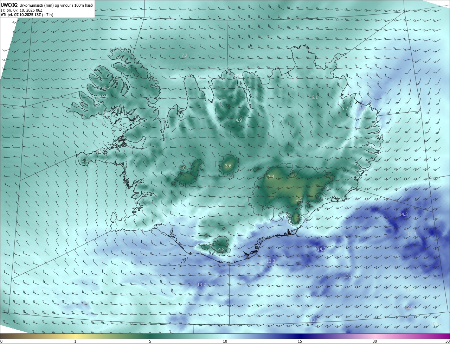
Task: Click the 4.0 value label
Action: [x=182, y=168]
